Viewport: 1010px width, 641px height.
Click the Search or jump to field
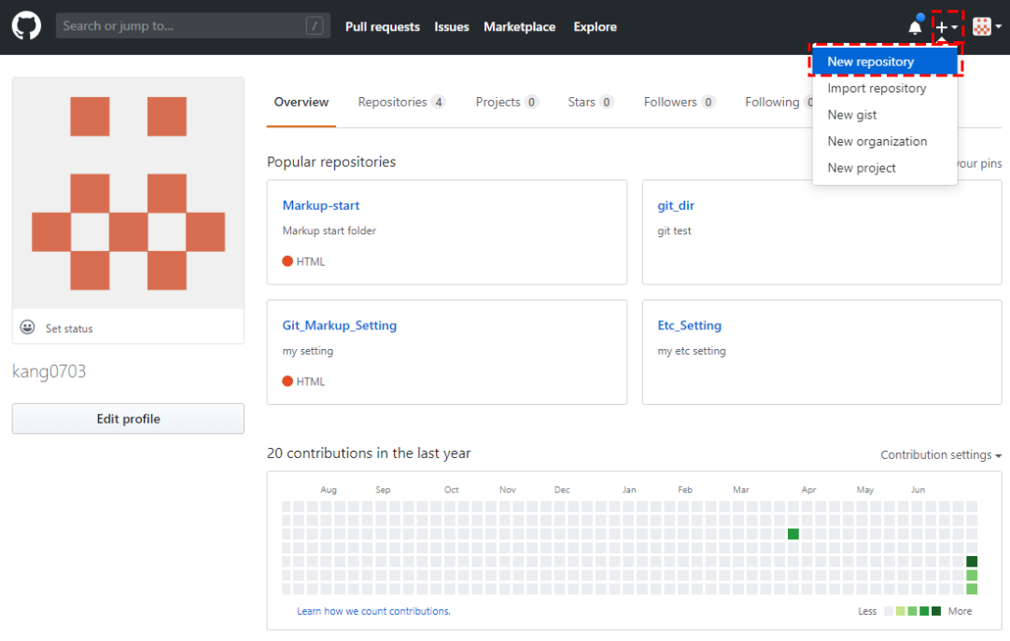tap(192, 26)
